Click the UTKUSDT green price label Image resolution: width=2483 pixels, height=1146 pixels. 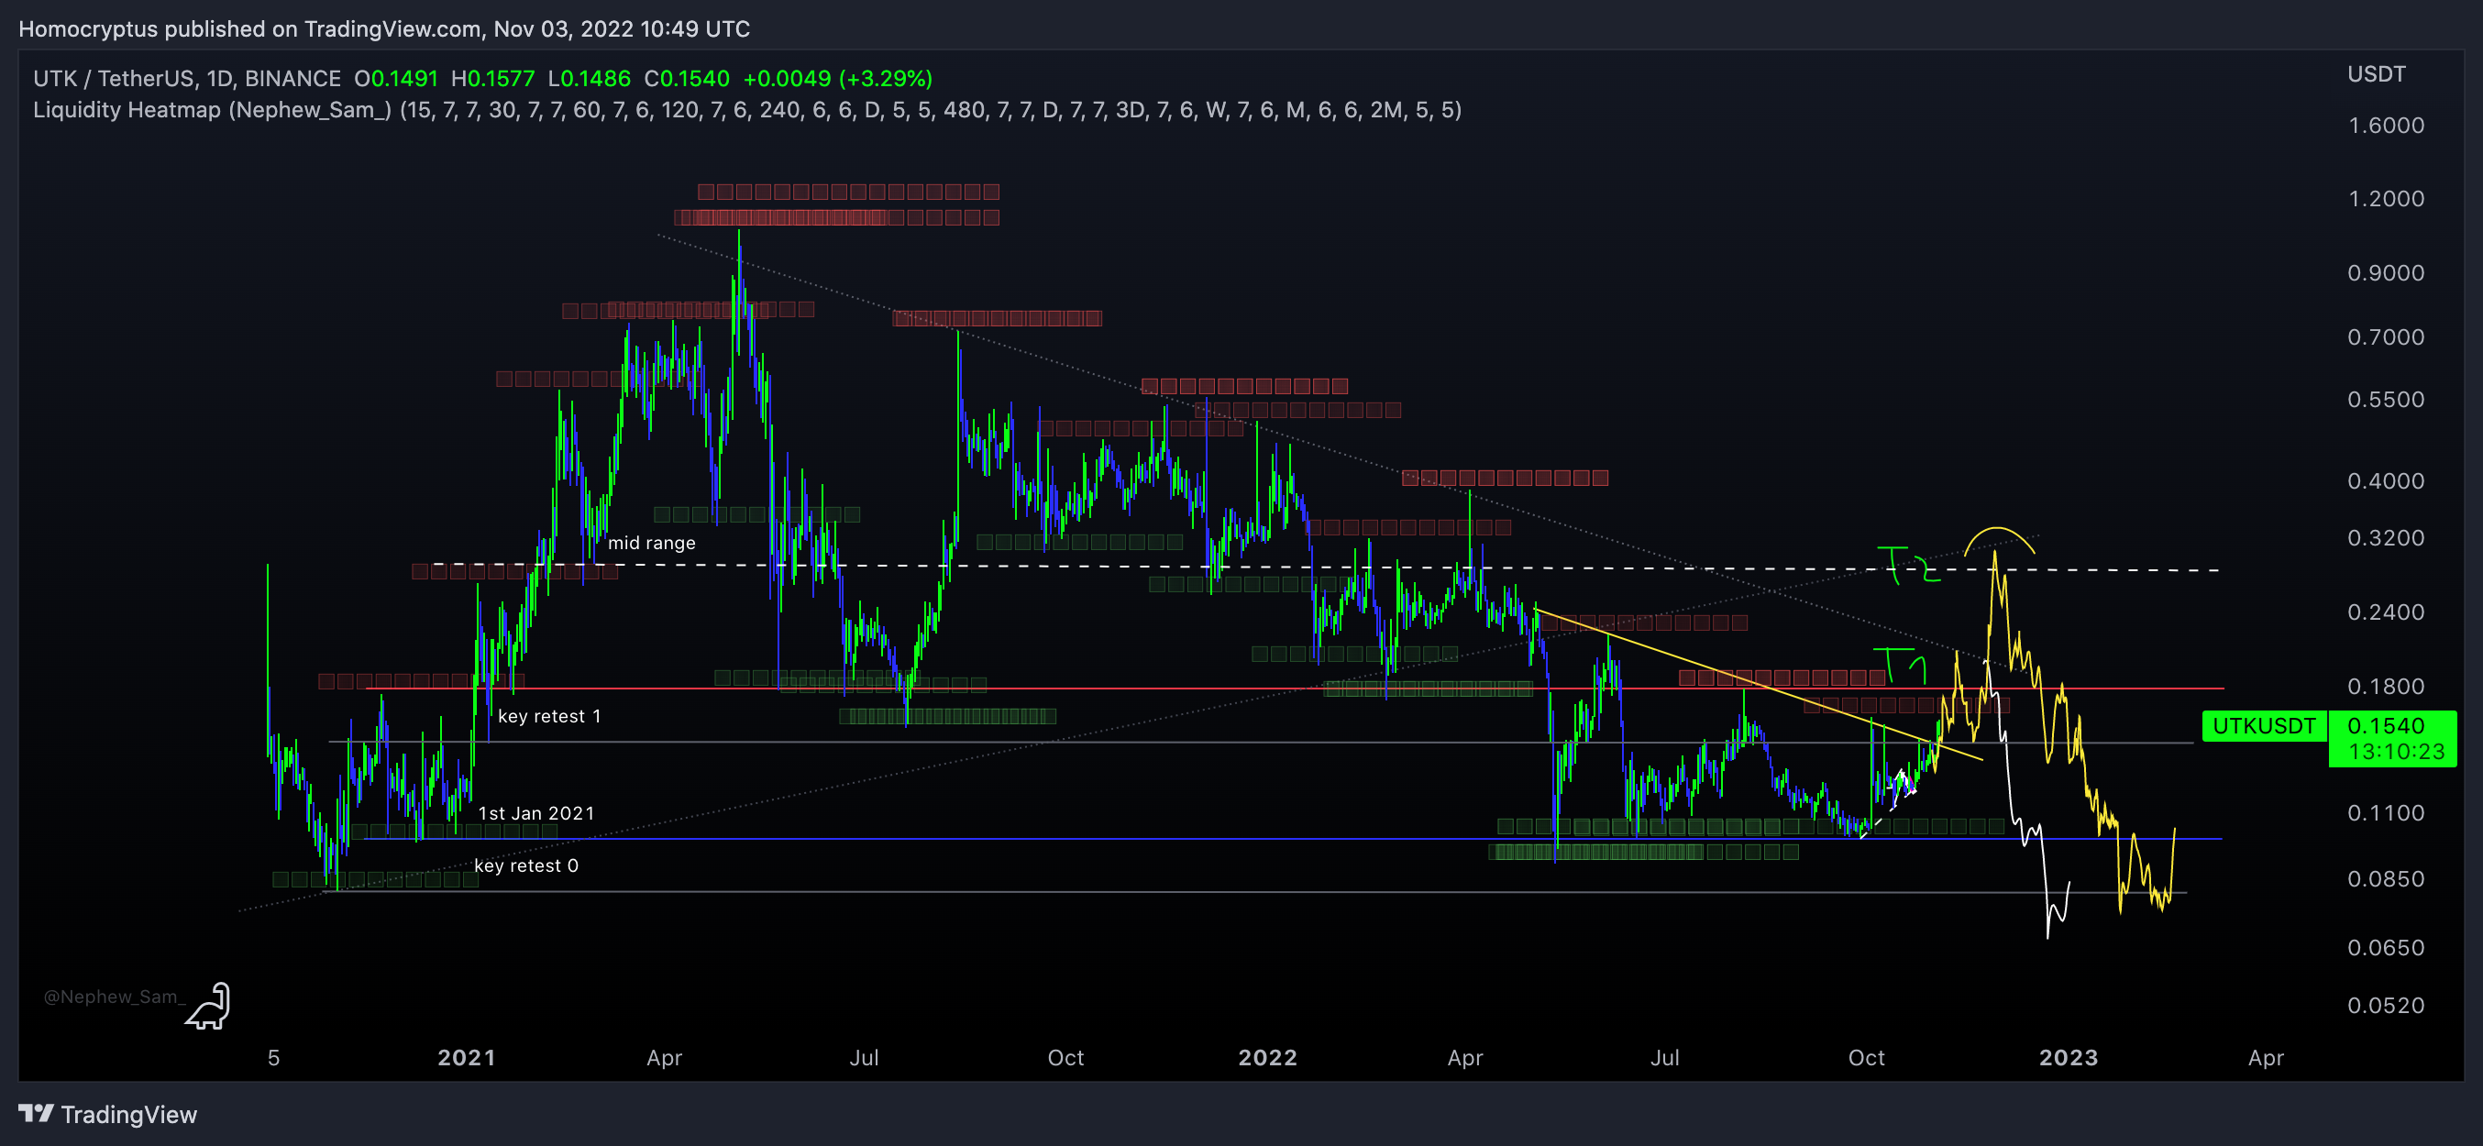click(x=2263, y=726)
